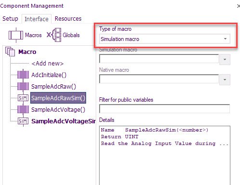Click the SIM icon beside SampleAdcRawSim()

point(23,98)
